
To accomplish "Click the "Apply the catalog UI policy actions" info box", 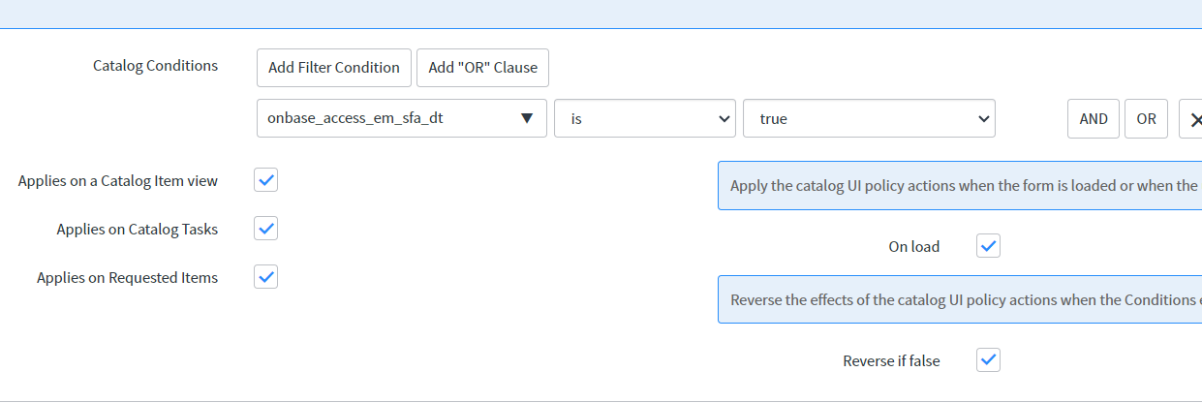I will 960,185.
